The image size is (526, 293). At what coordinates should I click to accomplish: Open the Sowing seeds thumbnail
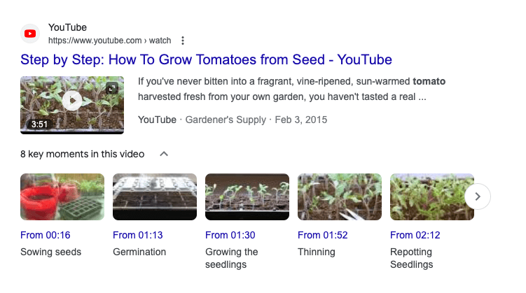tap(62, 197)
